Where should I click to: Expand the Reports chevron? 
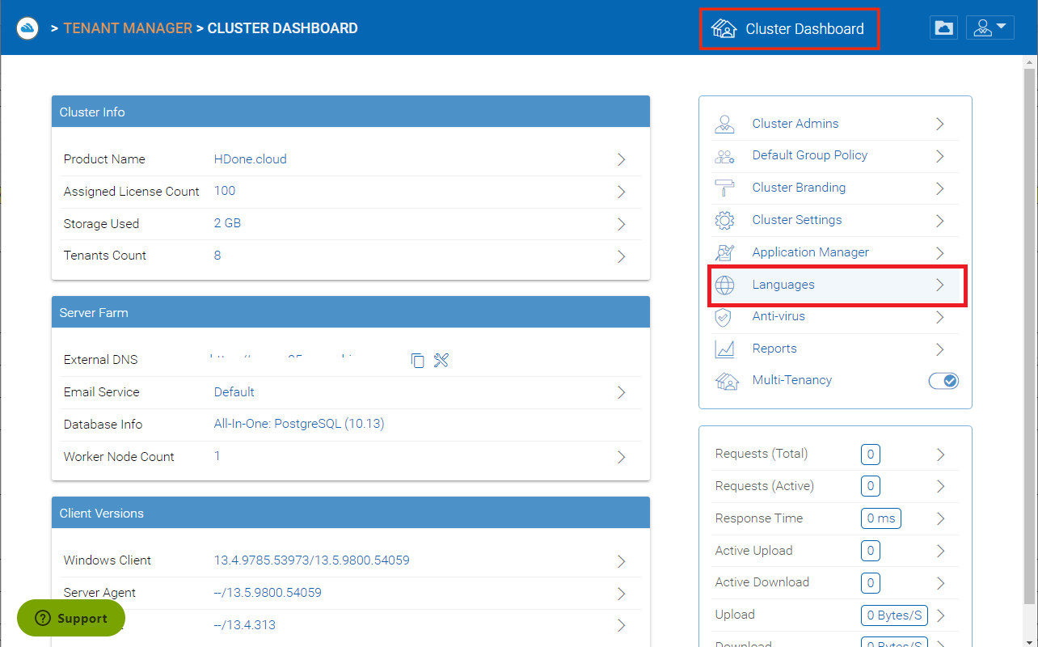coord(940,349)
